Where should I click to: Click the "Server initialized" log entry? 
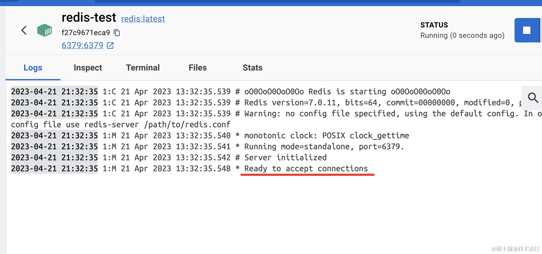(285, 158)
